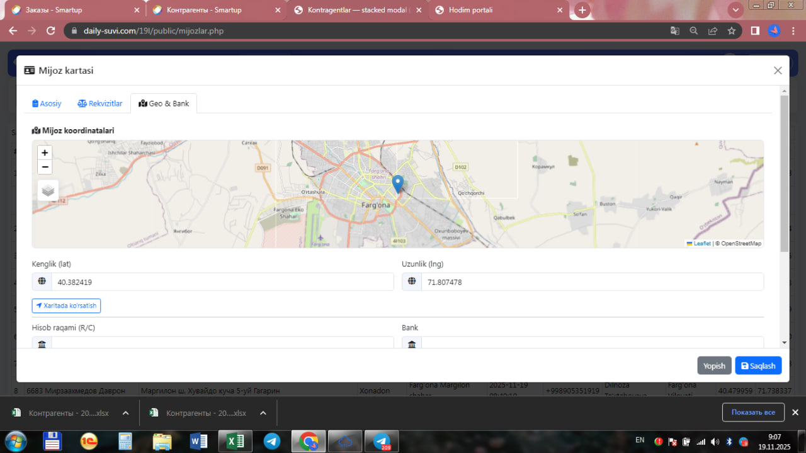Expand second downloaded xlsx file options
This screenshot has height=453, width=806.
[x=263, y=413]
